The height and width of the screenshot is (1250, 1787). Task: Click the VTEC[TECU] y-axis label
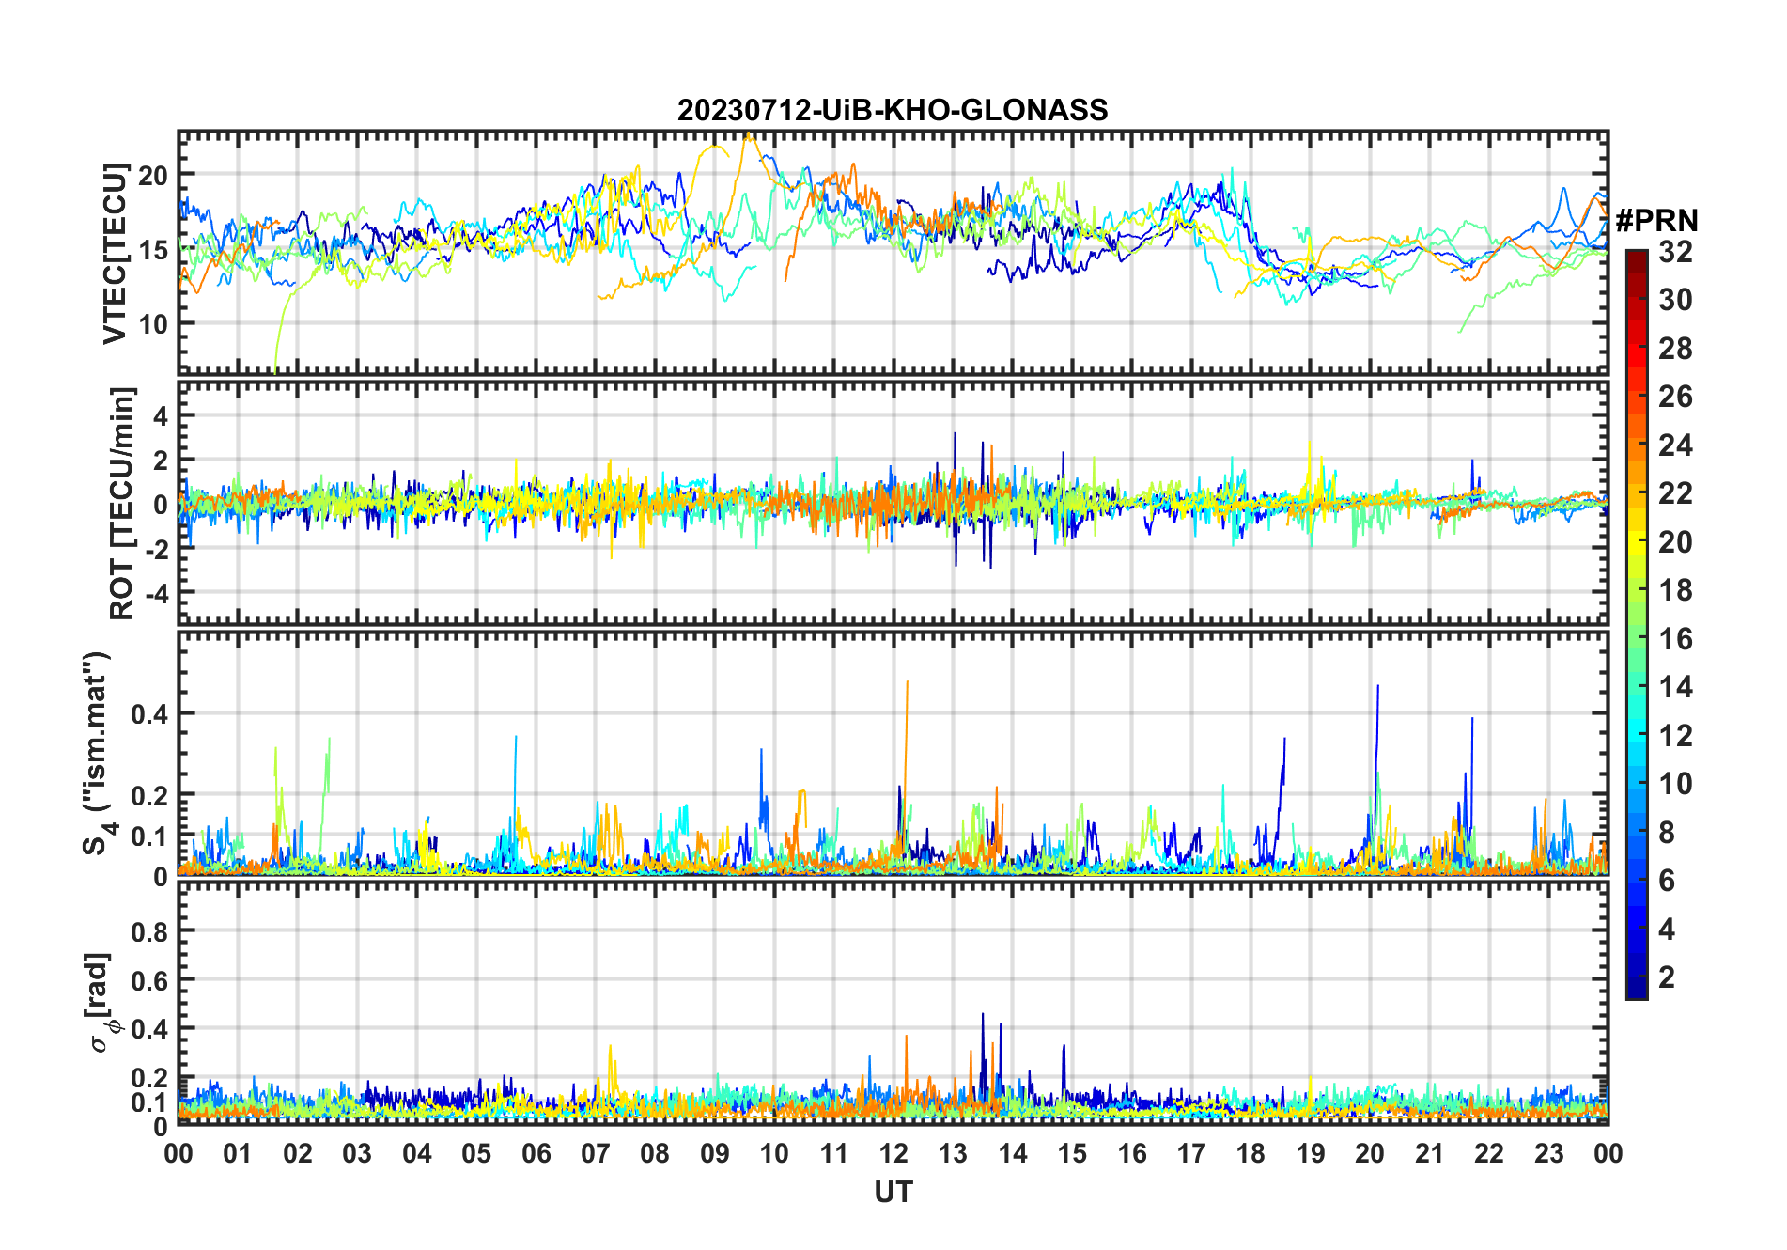pos(116,254)
